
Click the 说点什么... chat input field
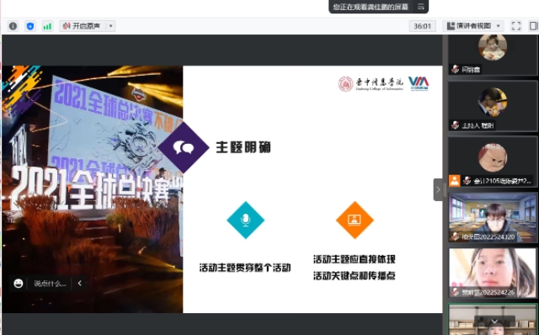(x=50, y=284)
